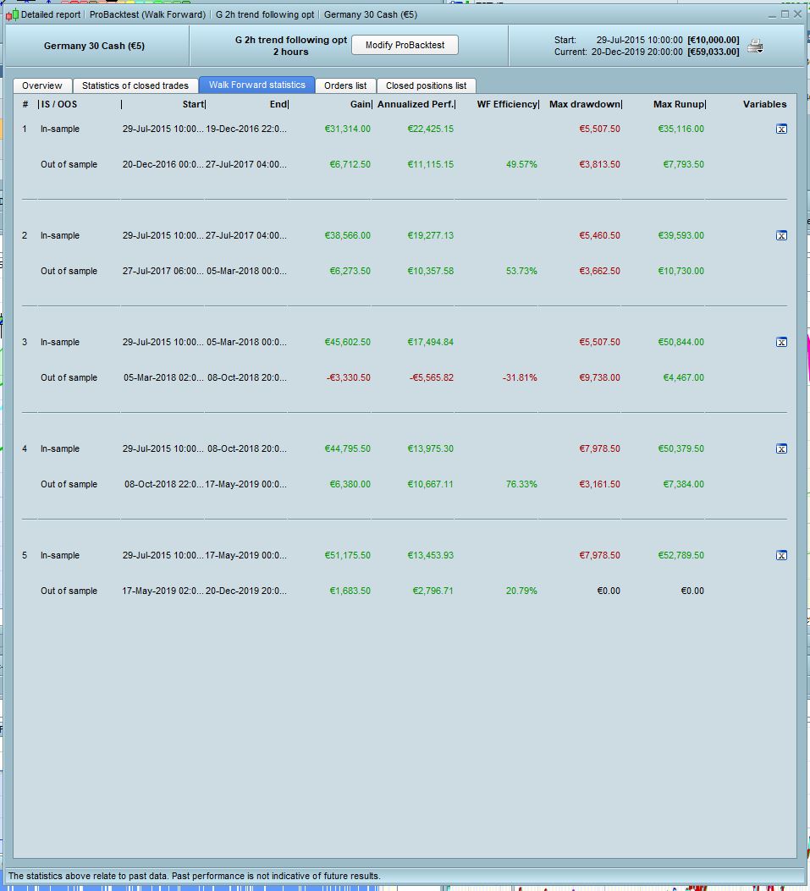810x891 pixels.
Task: Select start date 08-Oct-2018 22:0...
Action: coord(163,484)
